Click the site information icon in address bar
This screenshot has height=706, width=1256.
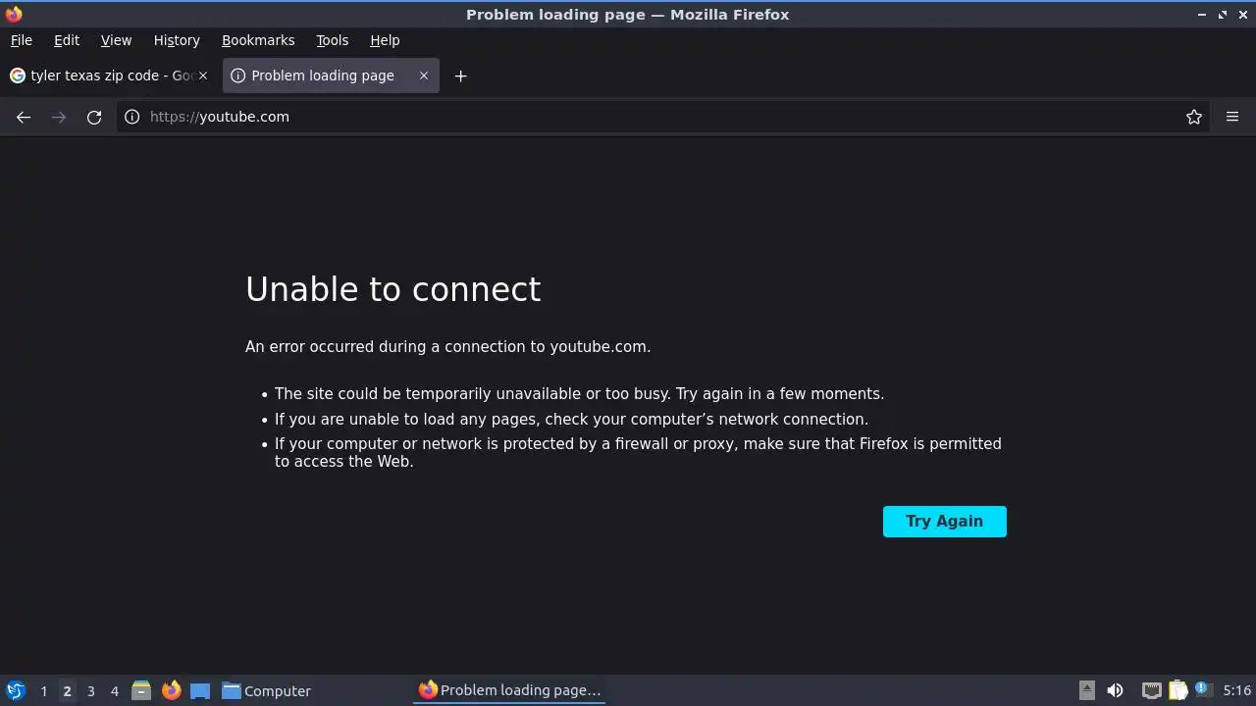pos(131,117)
